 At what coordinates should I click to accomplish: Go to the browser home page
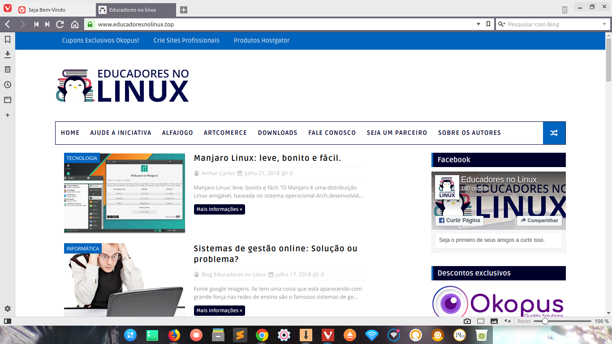[75, 24]
